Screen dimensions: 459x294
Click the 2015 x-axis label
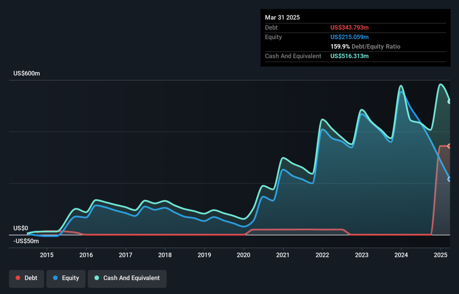[x=47, y=255]
